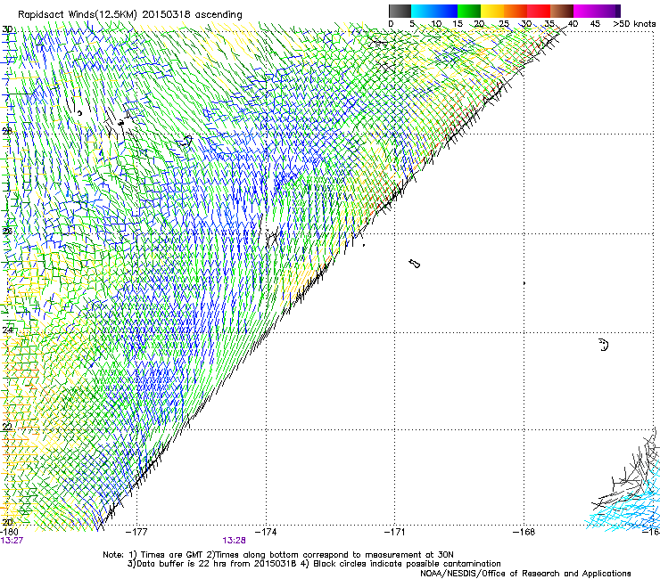Click the note 'Black circles indicate possible contamination'
660x579 pixels.
coord(407,564)
